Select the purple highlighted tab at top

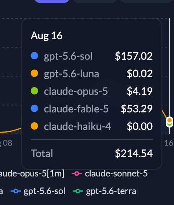(x=52, y=1)
